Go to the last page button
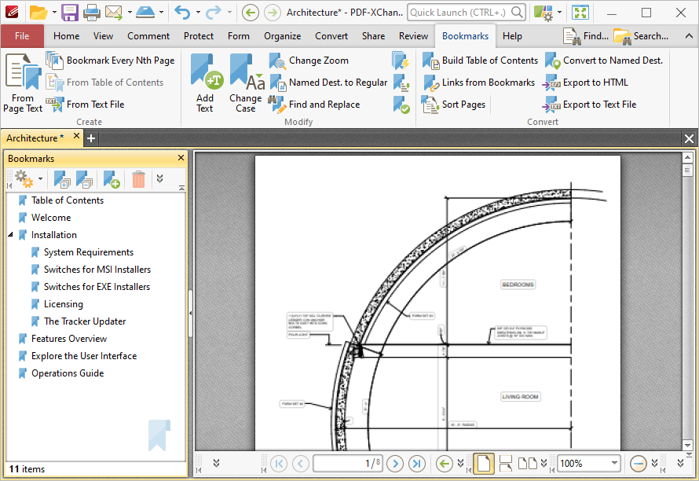Viewport: 699px width, 481px height. click(x=417, y=464)
